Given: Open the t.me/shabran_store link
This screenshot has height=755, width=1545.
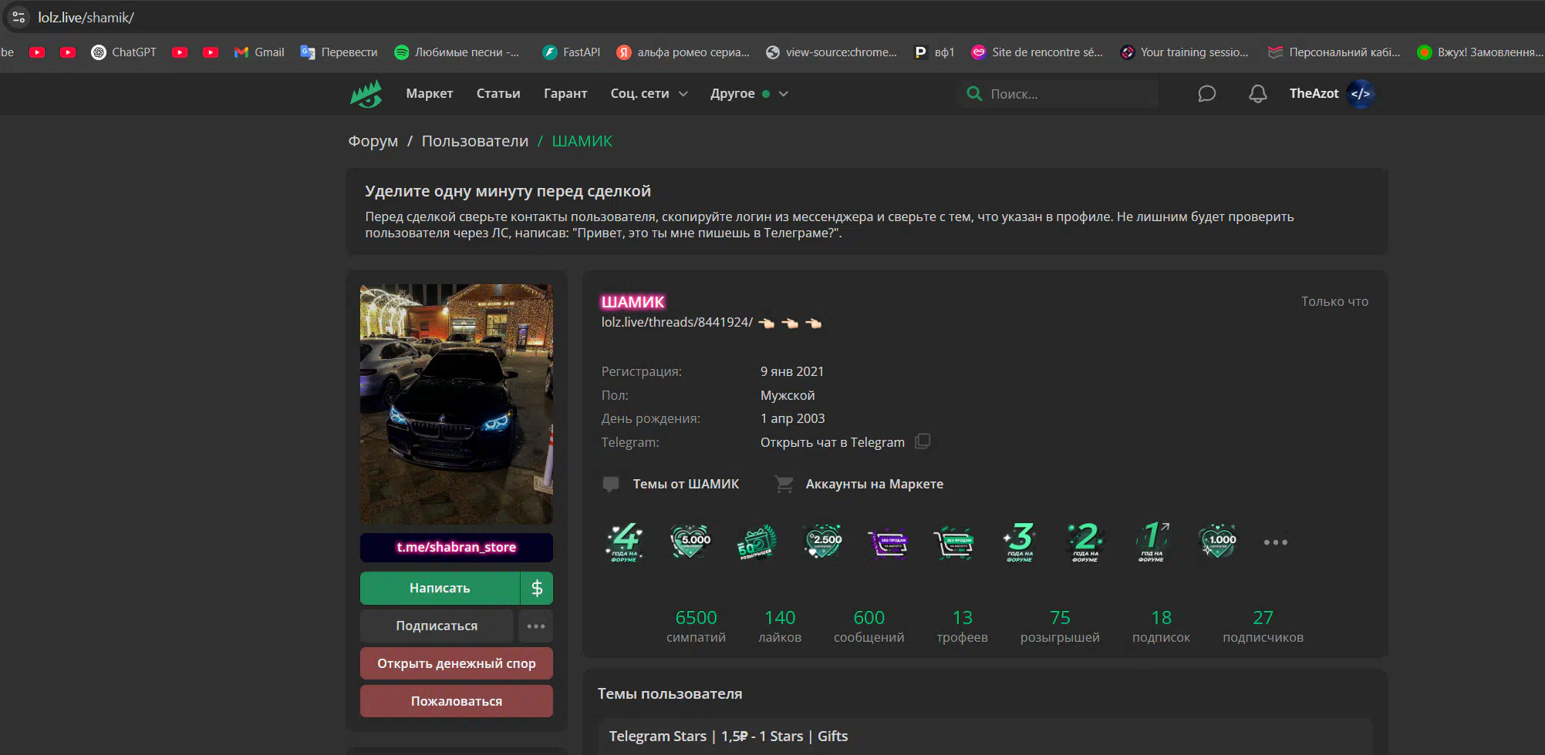Looking at the screenshot, I should [457, 548].
